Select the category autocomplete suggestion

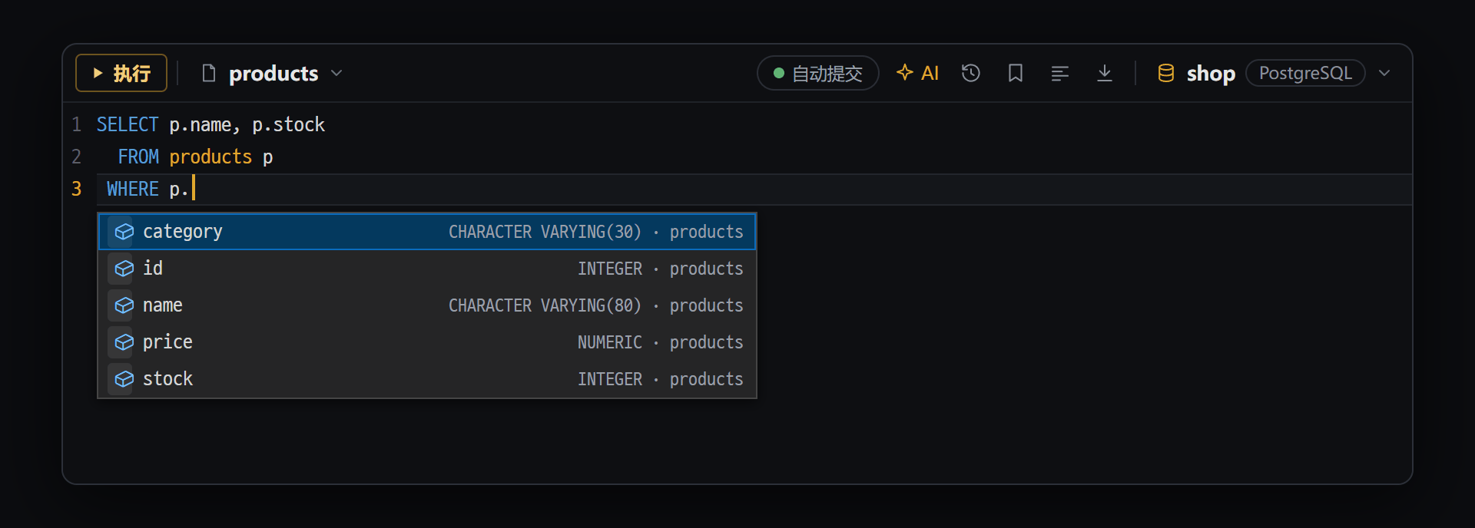pos(427,232)
